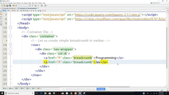Click the Last Edit icon in editor toolbar
This screenshot has height=95, width=169.
(x=13, y=11)
